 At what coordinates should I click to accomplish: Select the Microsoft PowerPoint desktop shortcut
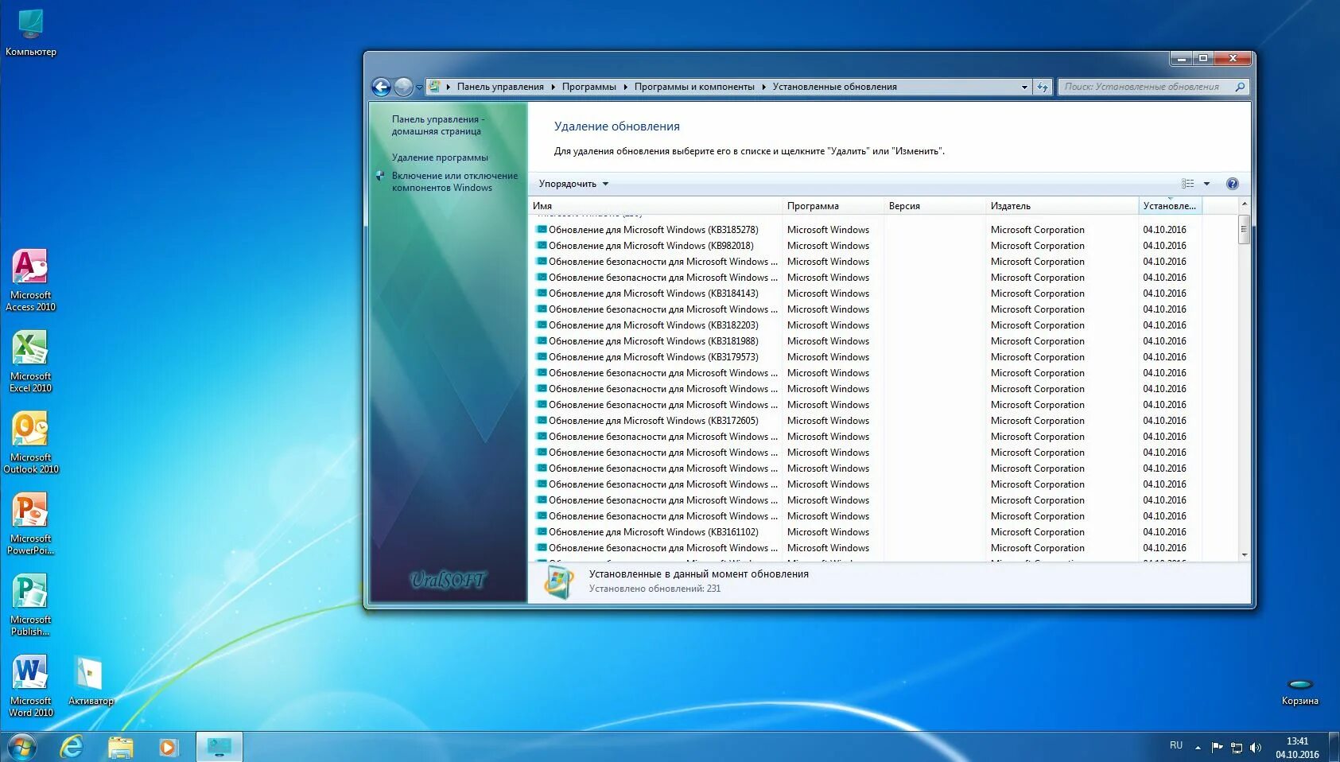click(30, 523)
